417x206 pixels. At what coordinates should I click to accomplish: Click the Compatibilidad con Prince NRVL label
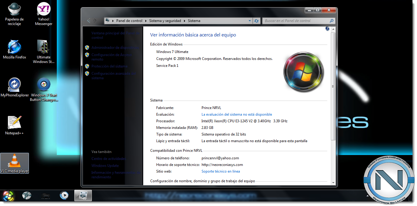tap(176, 151)
